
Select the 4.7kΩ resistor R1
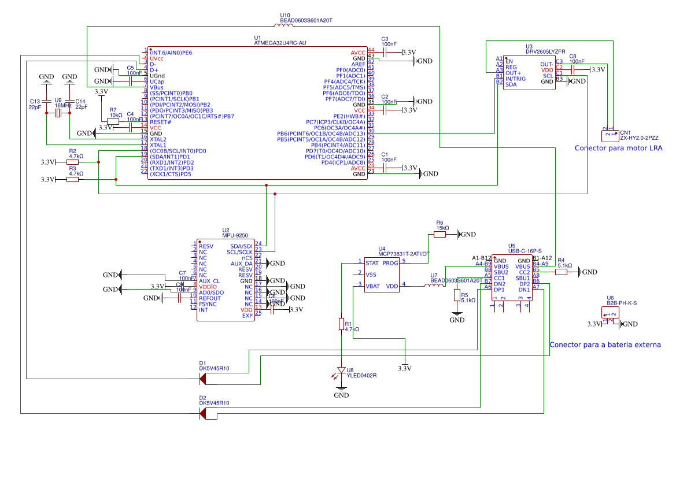click(341, 324)
